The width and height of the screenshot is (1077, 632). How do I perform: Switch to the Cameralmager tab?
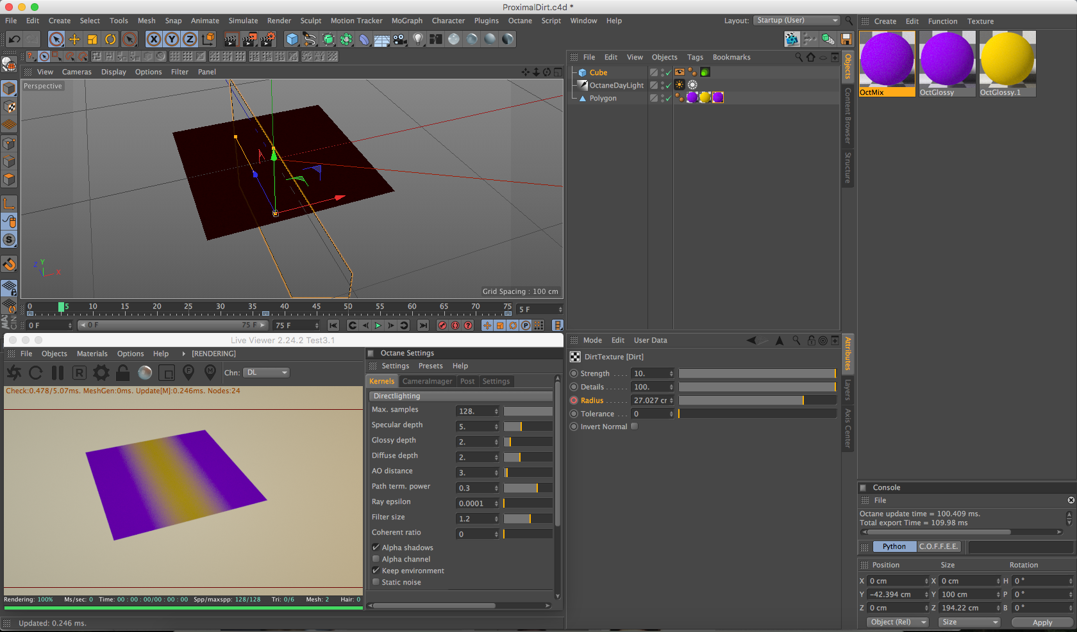427,381
